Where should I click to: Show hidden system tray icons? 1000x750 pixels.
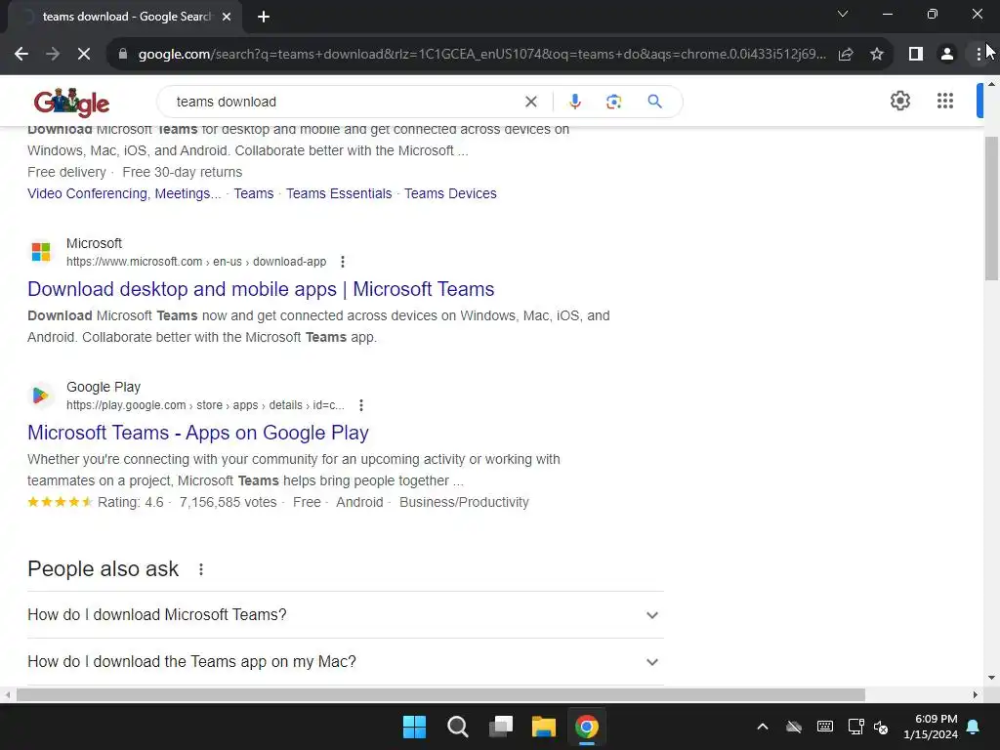pos(763,727)
